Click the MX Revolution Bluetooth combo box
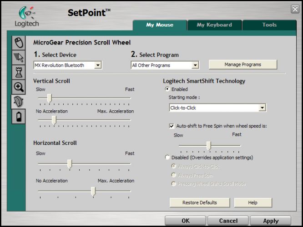Screen dimensions: 303x227 (68, 65)
